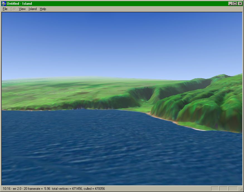This screenshot has width=244, height=192.
Task: Maximize the Island window
Action: (x=235, y=4)
